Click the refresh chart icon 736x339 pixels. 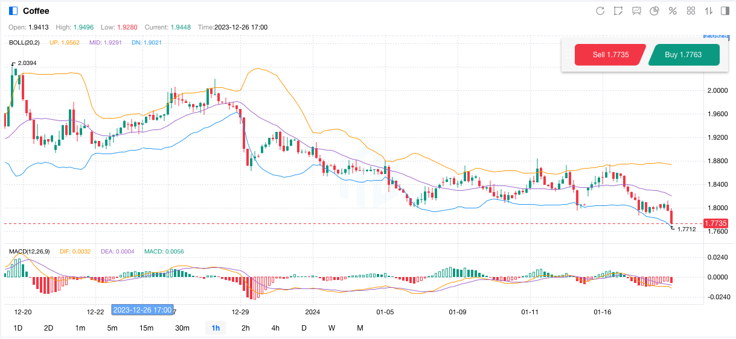(600, 11)
